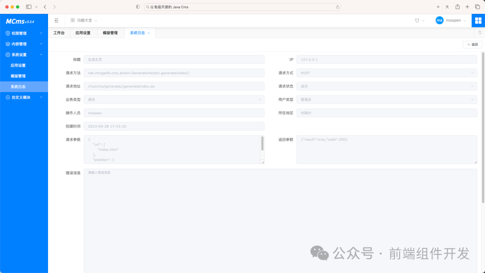Click the 请求地址 input field
The image size is (485, 273).
click(x=174, y=86)
